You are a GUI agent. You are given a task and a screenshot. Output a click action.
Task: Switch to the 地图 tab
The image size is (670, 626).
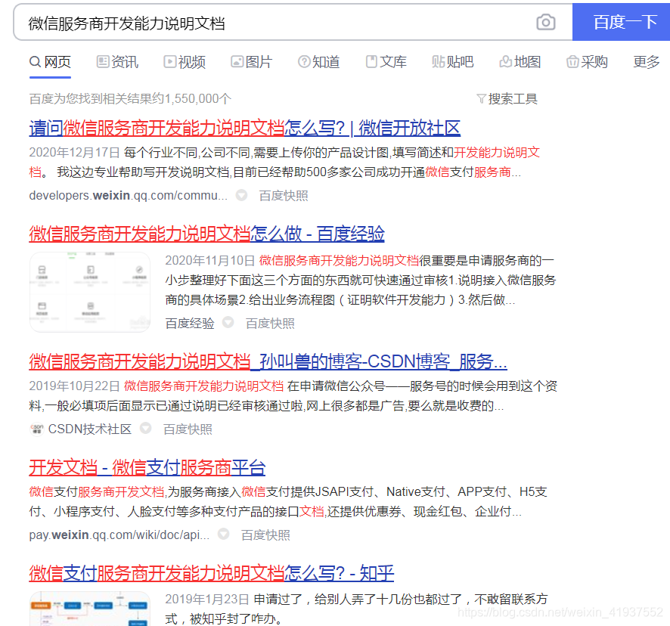[x=520, y=62]
